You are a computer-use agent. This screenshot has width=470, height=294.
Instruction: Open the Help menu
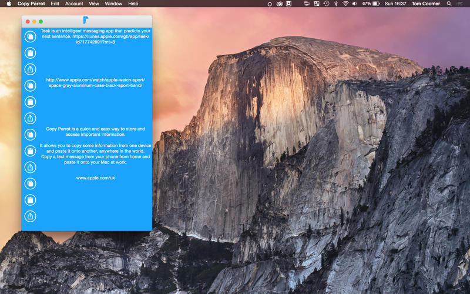[x=133, y=4]
